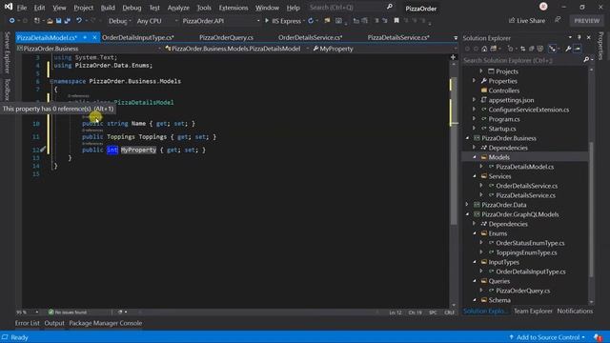Switch to Team Explorer tab
This screenshot has width=610, height=343.
coord(533,311)
